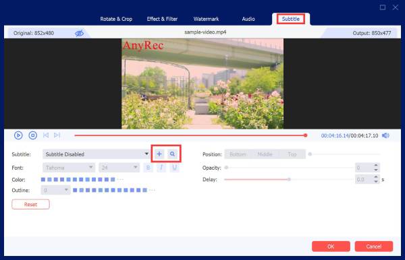405x260 pixels.
Task: Decrease the Delay value
Action: (x=376, y=182)
